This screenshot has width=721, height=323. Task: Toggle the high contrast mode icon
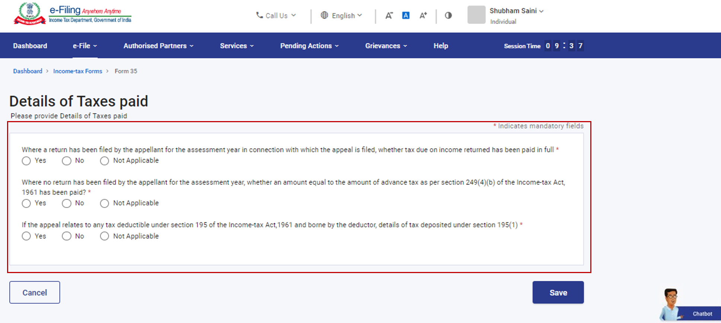coord(448,16)
